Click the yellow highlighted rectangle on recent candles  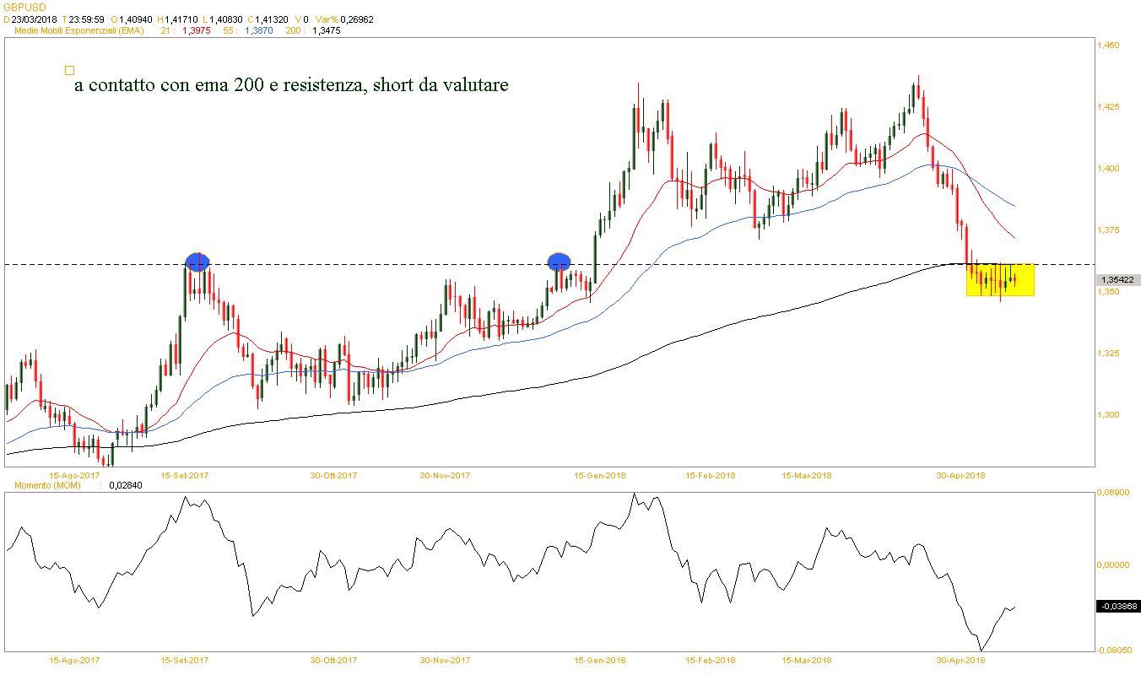1000,280
